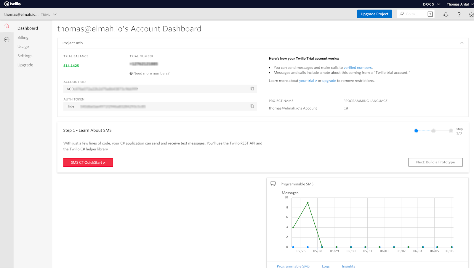Follow the verified numbers link

[358, 67]
